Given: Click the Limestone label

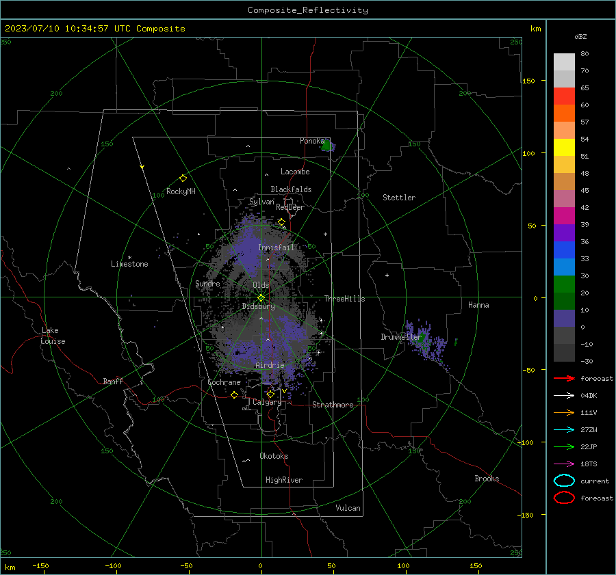Looking at the screenshot, I should [129, 264].
